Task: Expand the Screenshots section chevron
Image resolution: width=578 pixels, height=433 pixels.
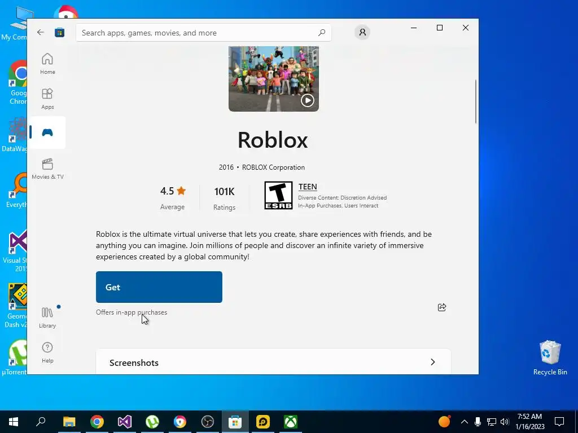Action: [433, 363]
